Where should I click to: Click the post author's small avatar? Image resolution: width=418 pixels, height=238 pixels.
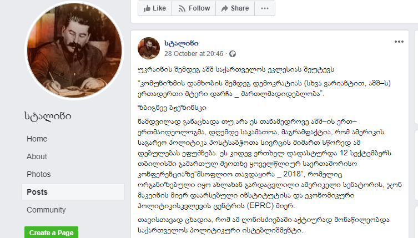(149, 48)
